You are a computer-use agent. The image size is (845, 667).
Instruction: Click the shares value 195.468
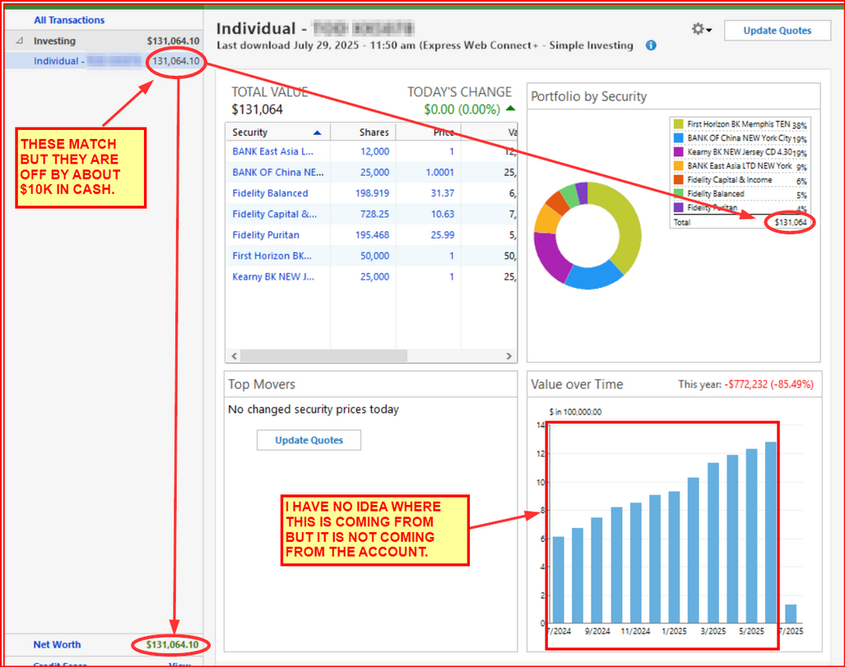(x=373, y=235)
